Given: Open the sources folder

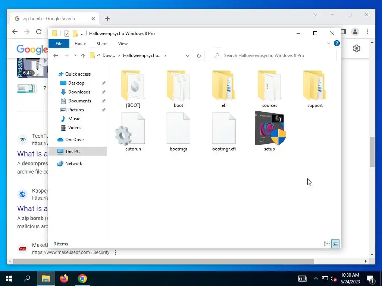Looking at the screenshot, I should coord(269,89).
